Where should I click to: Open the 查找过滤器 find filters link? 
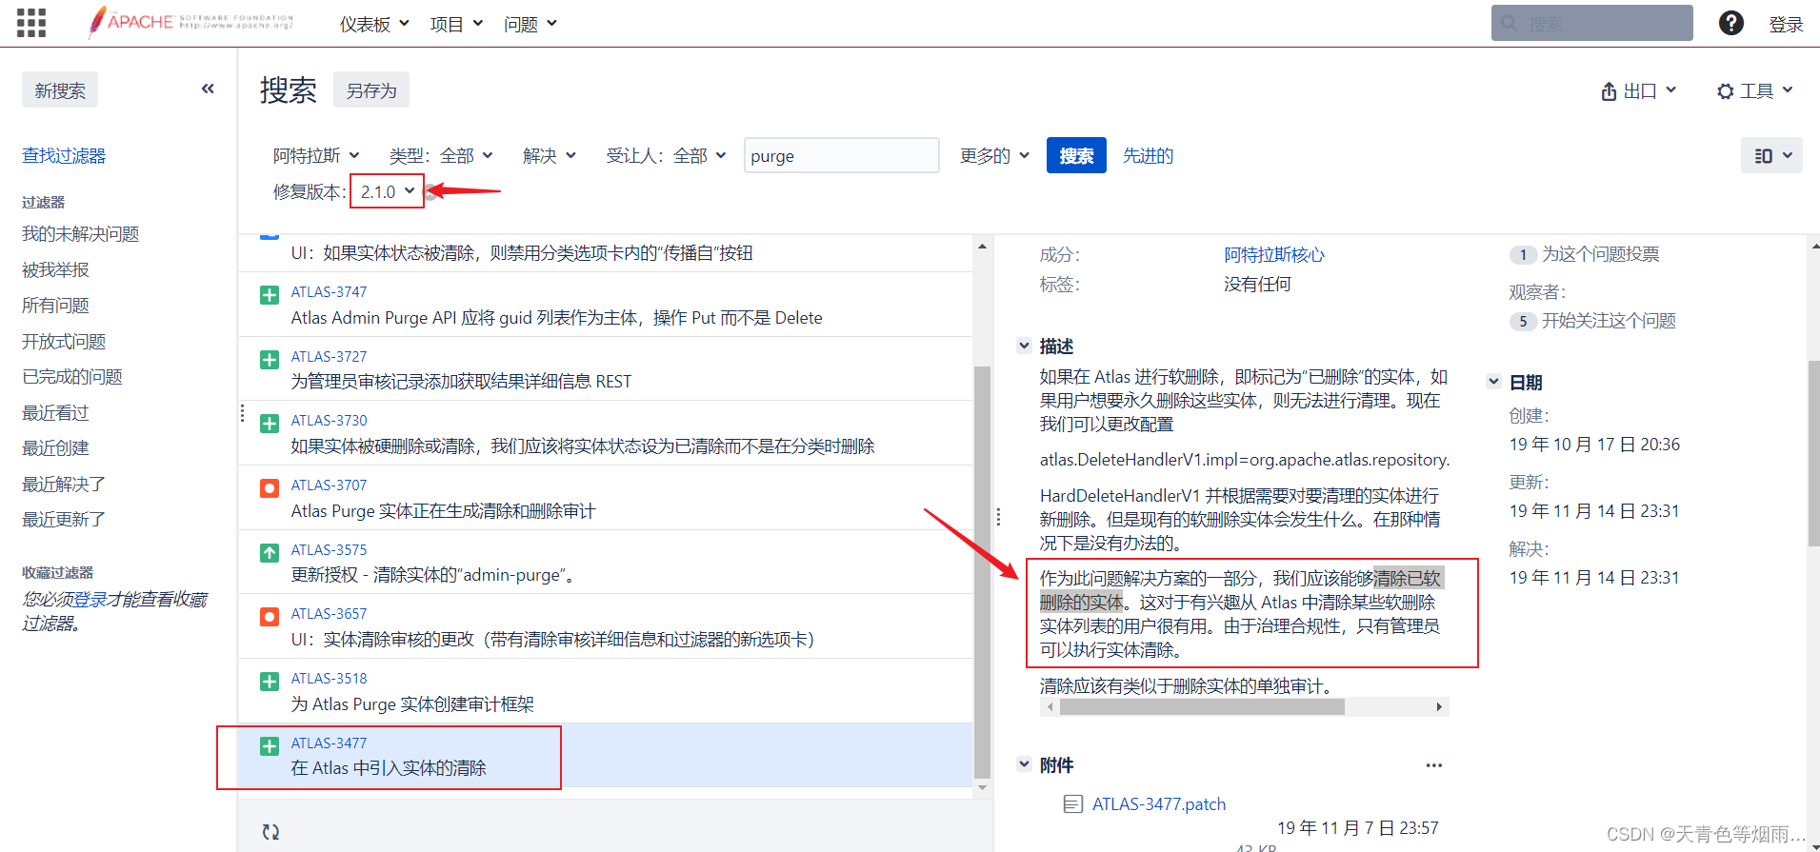(64, 156)
